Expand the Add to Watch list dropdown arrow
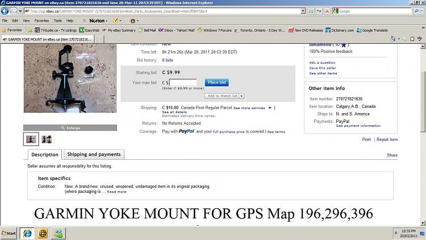The height and width of the screenshot is (240, 426). coord(241,96)
